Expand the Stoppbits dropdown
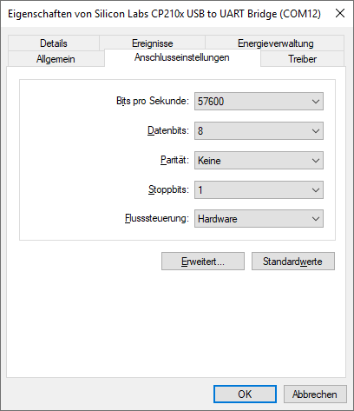354x411 pixels. coord(259,190)
